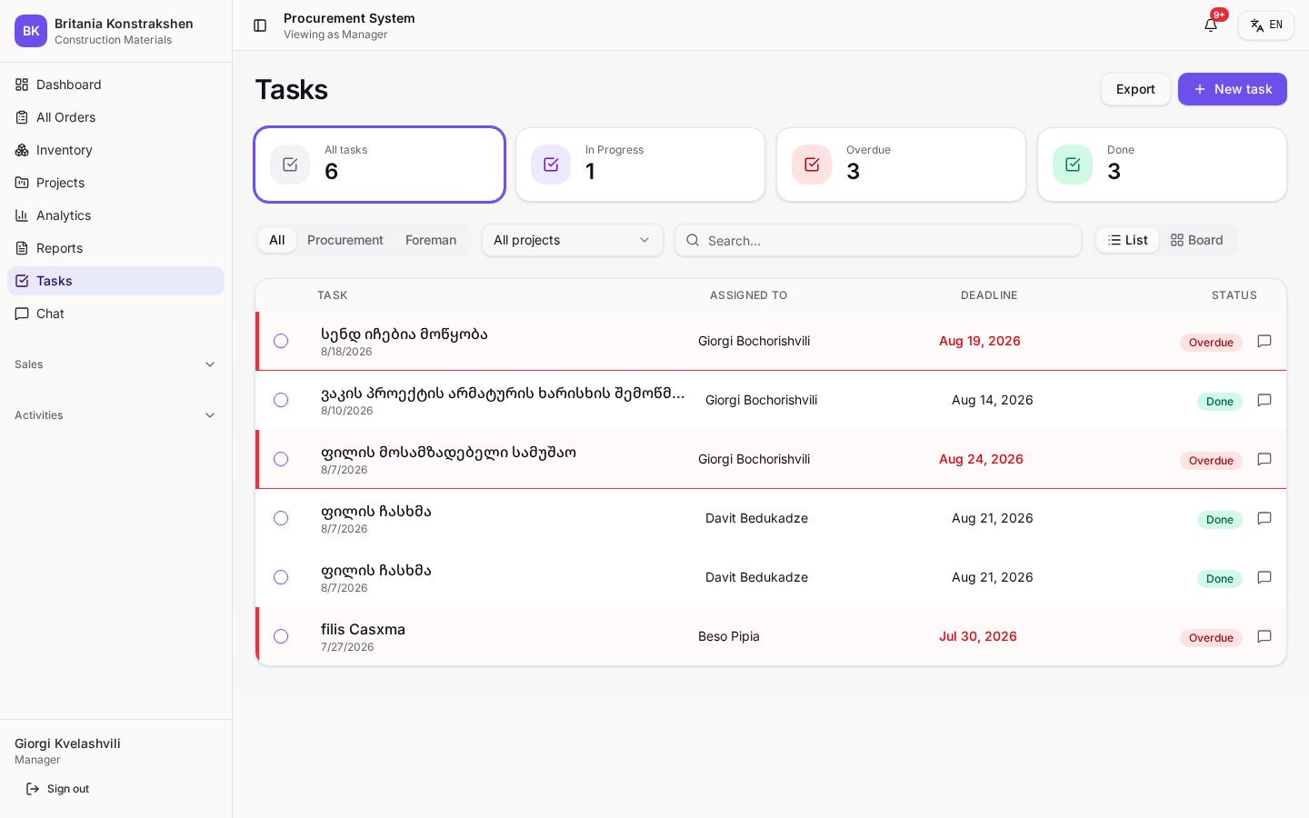Viewport: 1309px width, 818px height.
Task: Mark სენდ იჩების მოწყობა task complete
Action: (x=281, y=341)
